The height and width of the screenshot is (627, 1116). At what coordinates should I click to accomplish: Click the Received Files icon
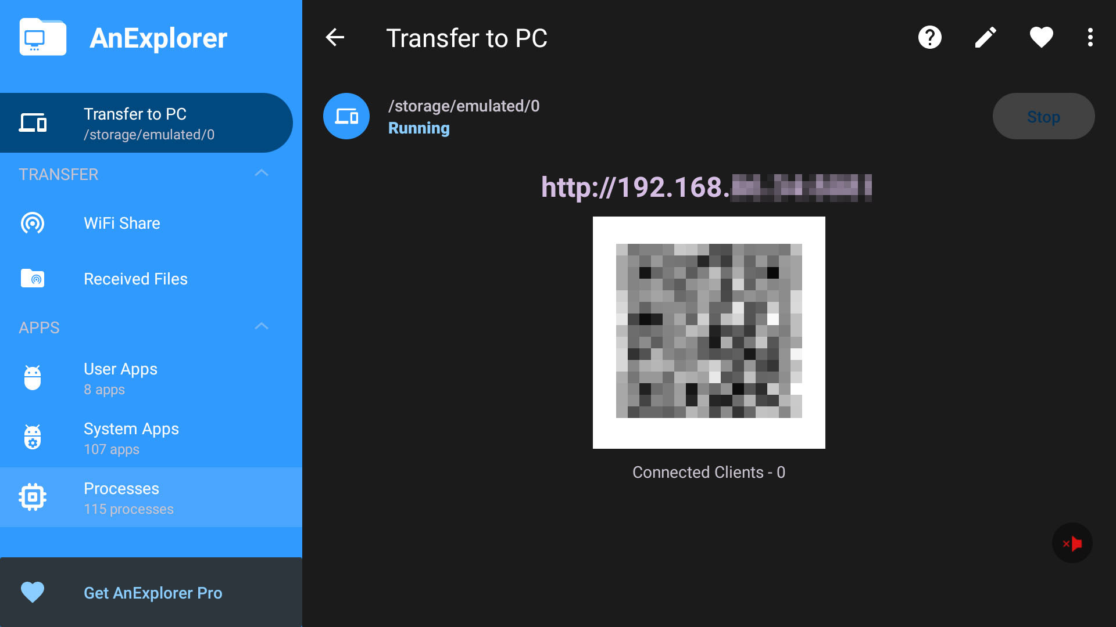(x=32, y=279)
